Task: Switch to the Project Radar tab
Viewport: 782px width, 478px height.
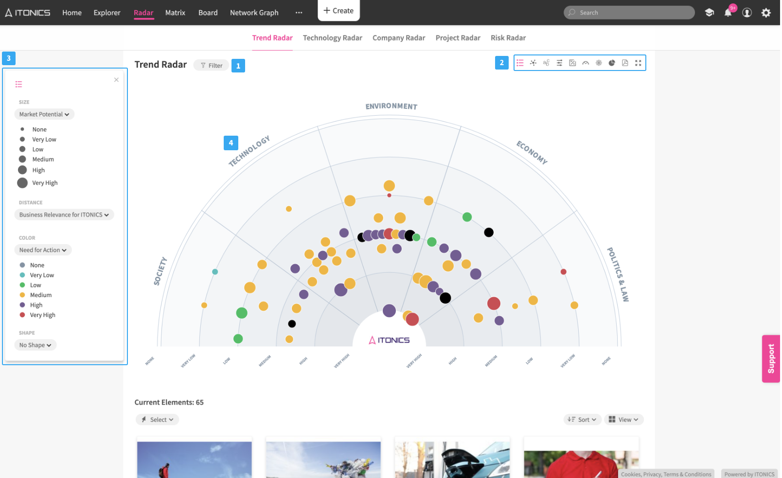Action: point(458,38)
